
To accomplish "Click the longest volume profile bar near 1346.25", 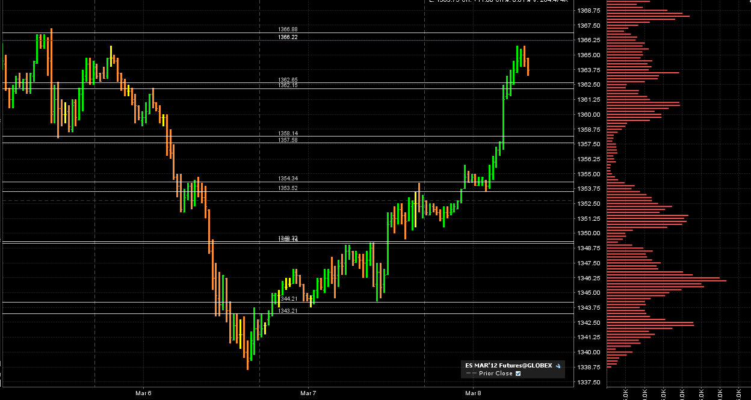I will coord(667,281).
